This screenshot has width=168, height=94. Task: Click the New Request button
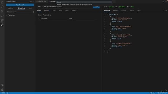(20, 5)
